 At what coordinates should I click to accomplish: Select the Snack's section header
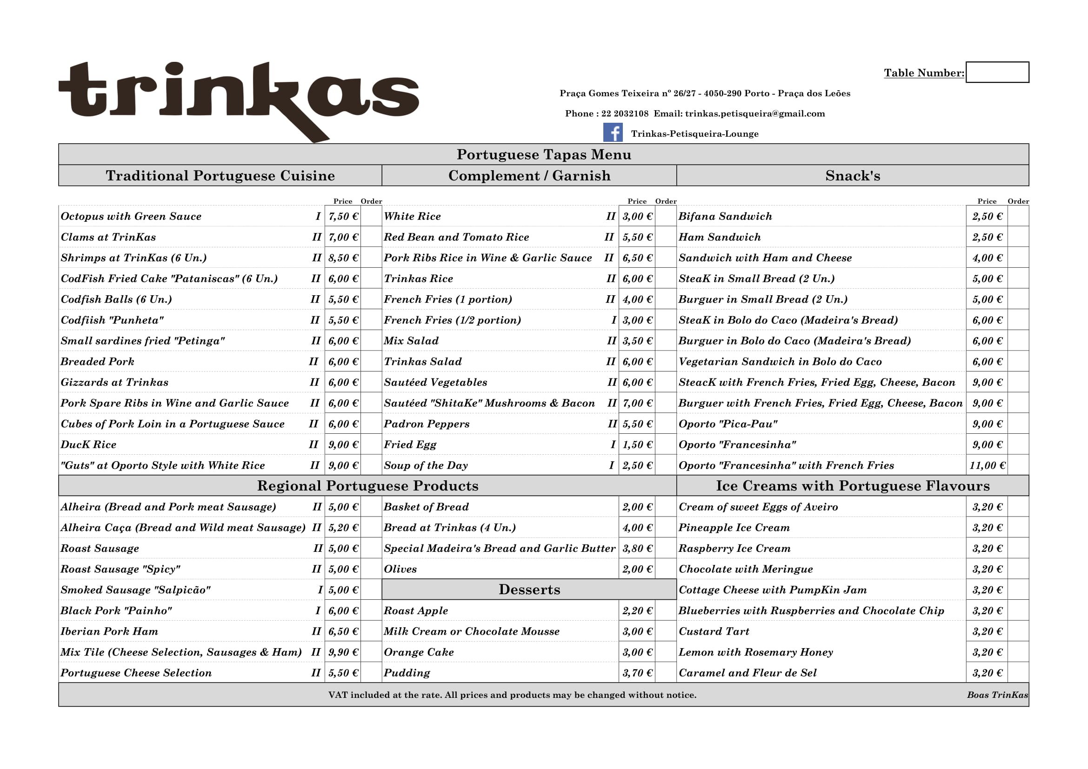click(853, 176)
